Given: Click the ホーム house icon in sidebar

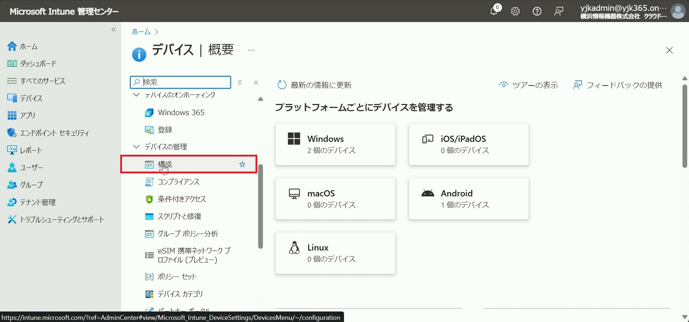Looking at the screenshot, I should [x=12, y=46].
